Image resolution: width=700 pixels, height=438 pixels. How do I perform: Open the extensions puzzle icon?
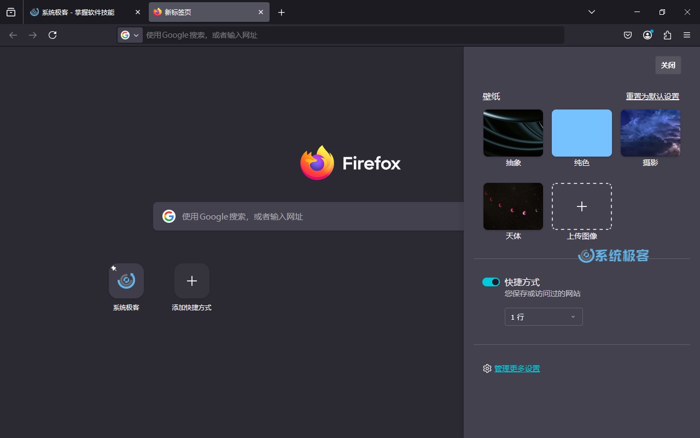coord(667,35)
